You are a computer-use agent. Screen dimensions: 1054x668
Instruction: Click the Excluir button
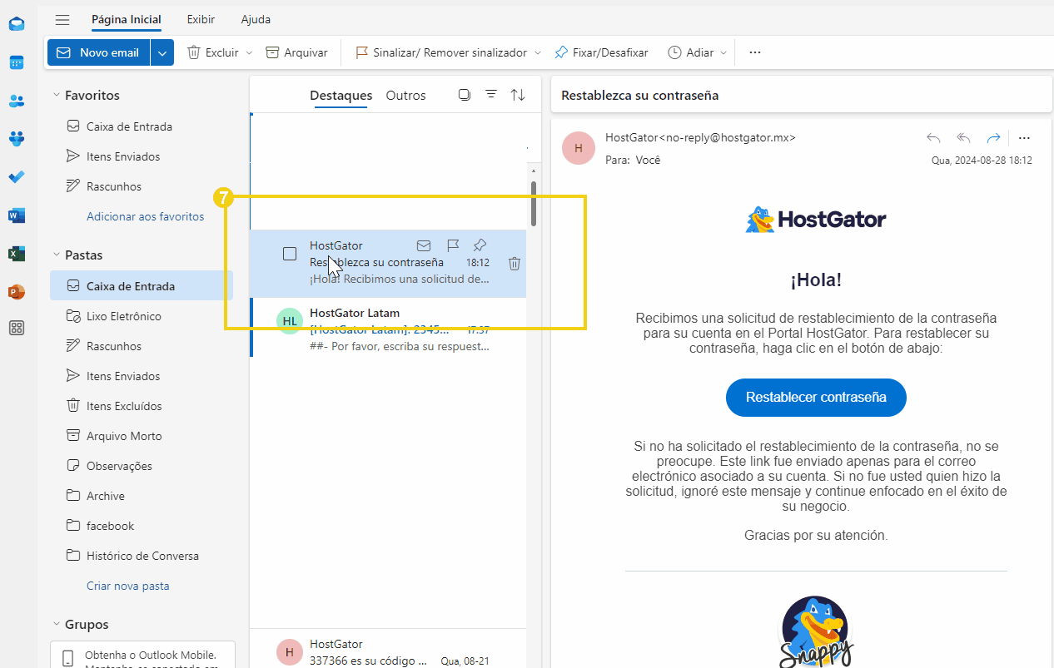214,52
